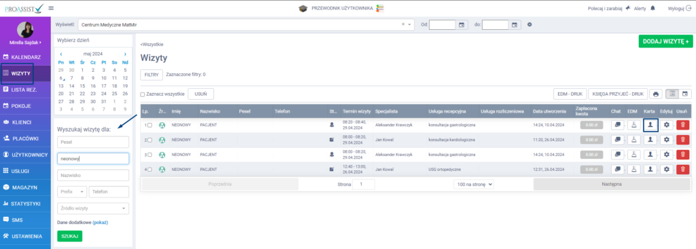The width and height of the screenshot is (696, 249).
Task: Toggle sidebar with hamburger menu icon
Action: [x=51, y=8]
